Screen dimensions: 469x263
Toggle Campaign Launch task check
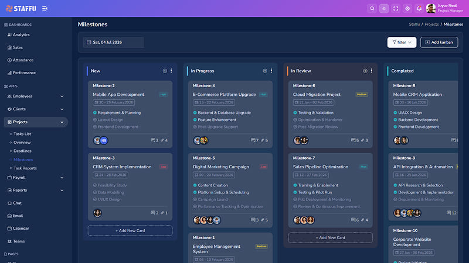(195, 199)
